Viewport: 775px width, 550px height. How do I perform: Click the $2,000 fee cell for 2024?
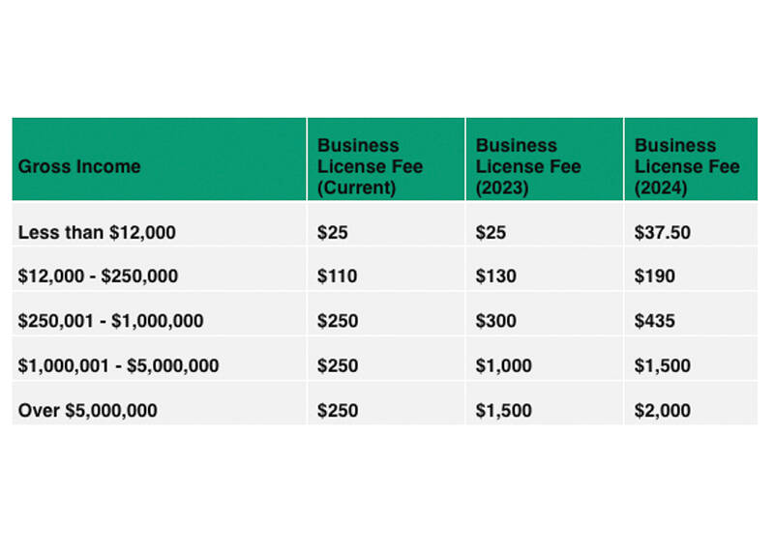(x=663, y=410)
